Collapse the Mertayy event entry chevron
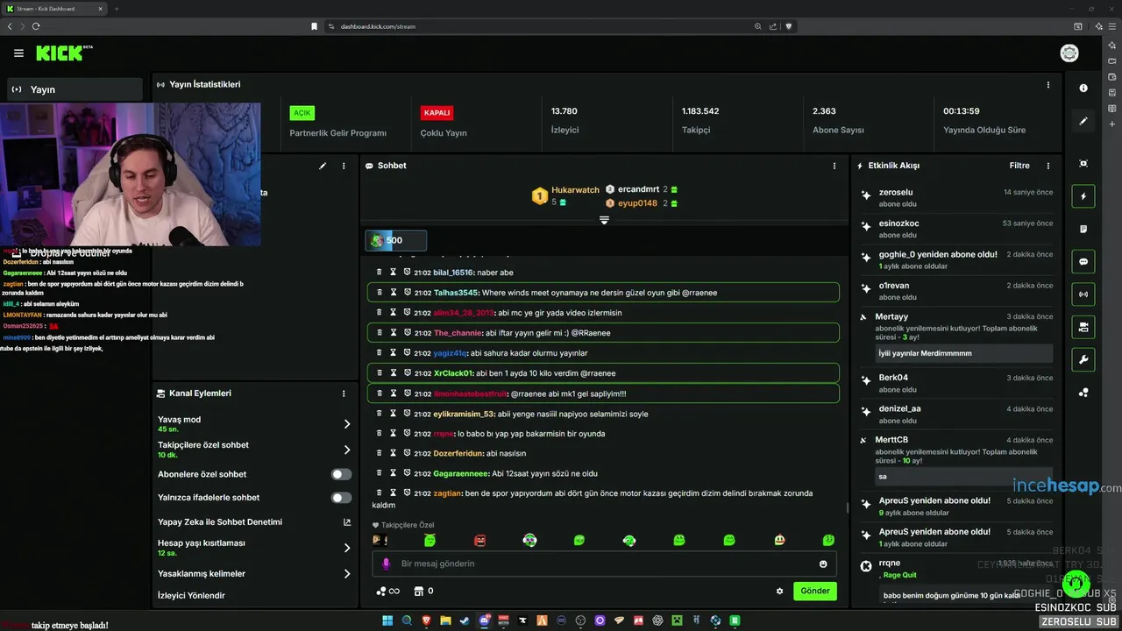Screen dimensions: 1122x631 point(863,316)
